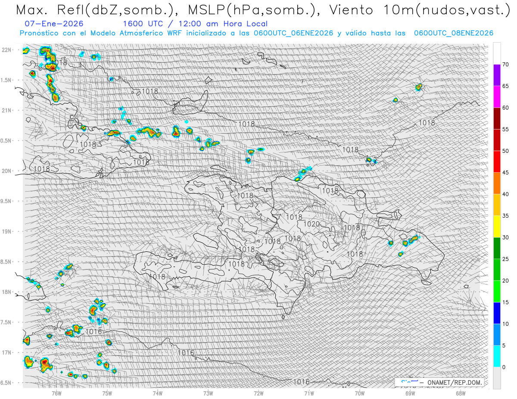Click colorbar value '10'
The image size is (517, 399).
[505, 324]
